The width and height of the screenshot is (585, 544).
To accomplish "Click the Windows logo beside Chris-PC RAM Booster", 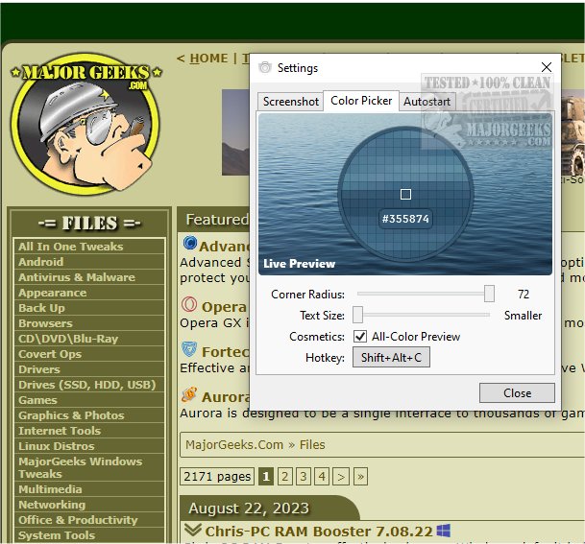I will (443, 531).
